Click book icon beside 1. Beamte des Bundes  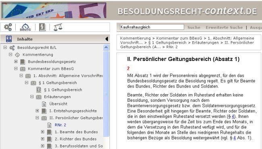(49, 132)
